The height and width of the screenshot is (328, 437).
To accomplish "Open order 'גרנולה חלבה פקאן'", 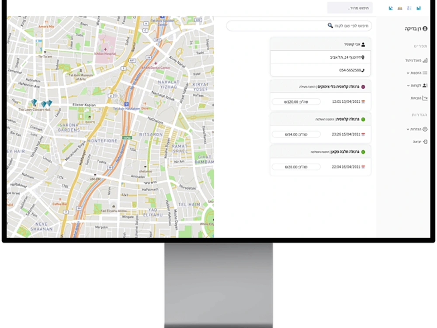I will pos(345,152).
